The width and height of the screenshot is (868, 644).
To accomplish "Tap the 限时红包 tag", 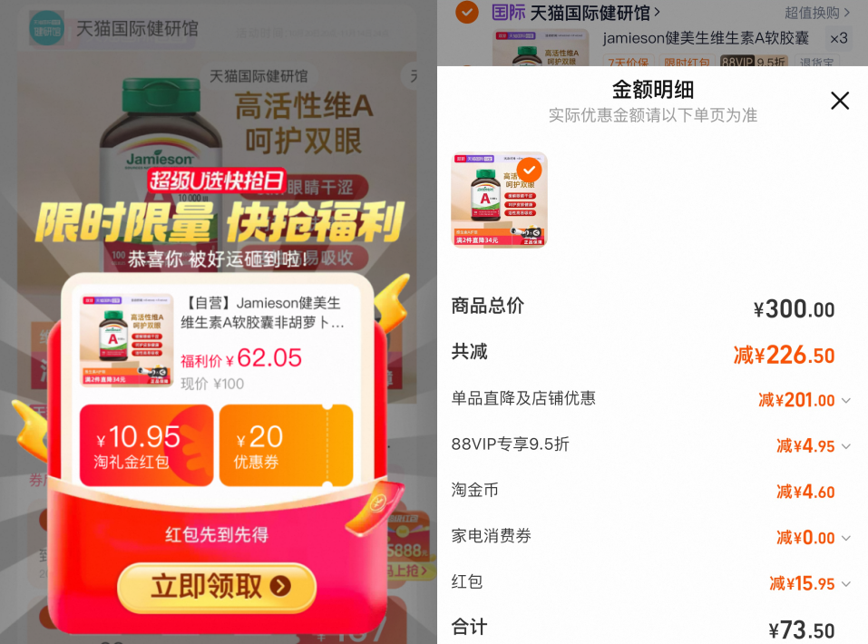I will point(687,62).
